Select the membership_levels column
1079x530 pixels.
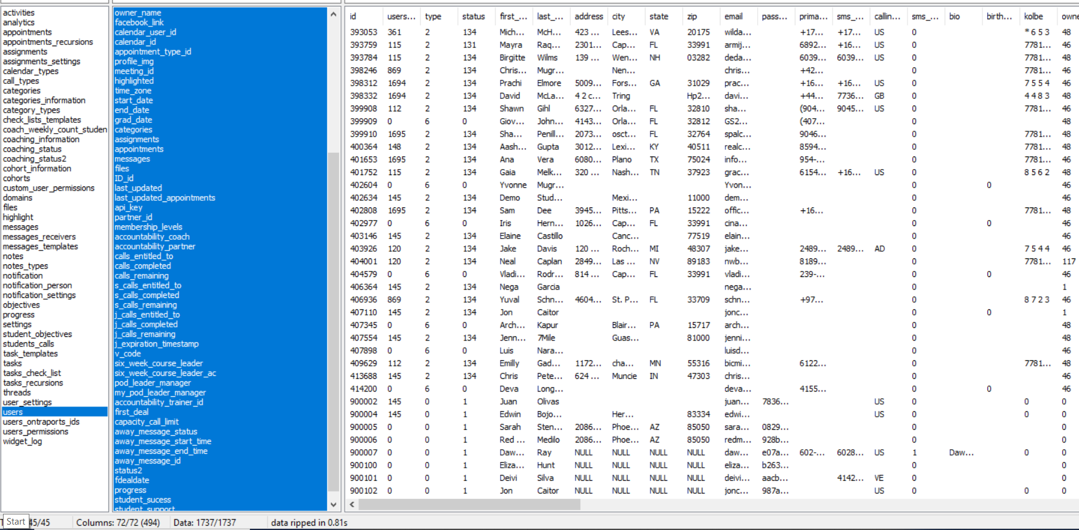(148, 227)
